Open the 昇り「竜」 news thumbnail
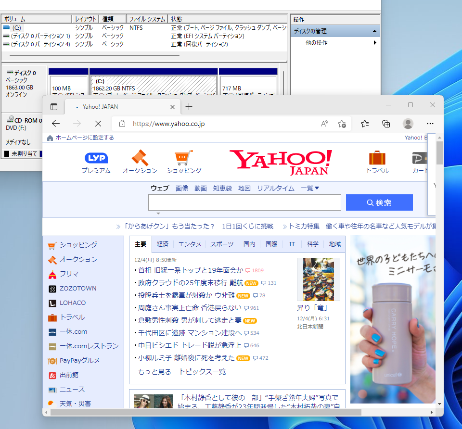462x429 pixels. [x=319, y=279]
